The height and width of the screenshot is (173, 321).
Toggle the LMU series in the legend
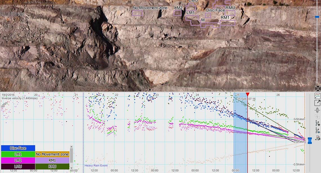click(x=18, y=167)
